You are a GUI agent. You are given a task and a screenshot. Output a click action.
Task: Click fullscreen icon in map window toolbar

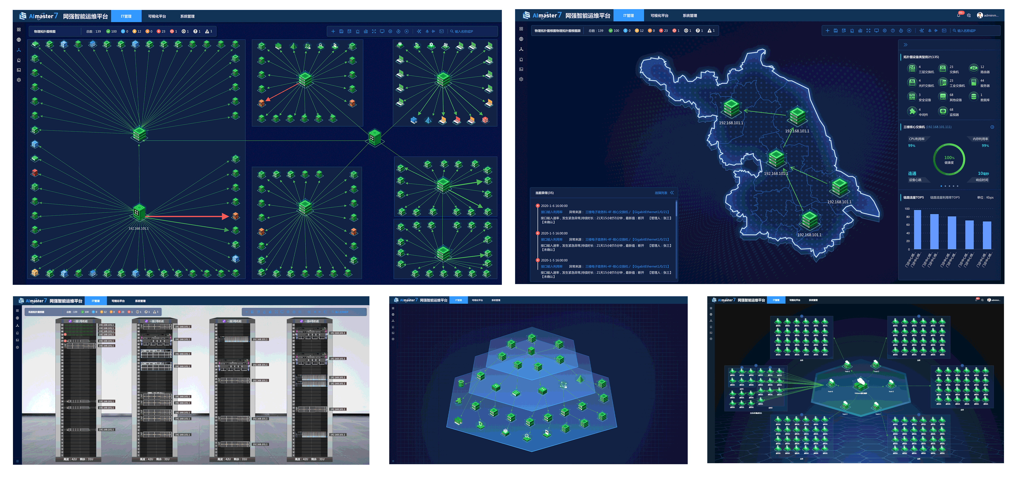coord(868,30)
